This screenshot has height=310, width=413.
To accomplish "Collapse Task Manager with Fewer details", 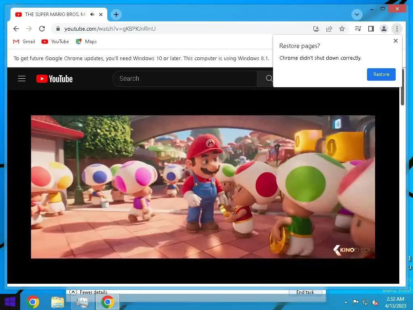I will click(x=88, y=292).
